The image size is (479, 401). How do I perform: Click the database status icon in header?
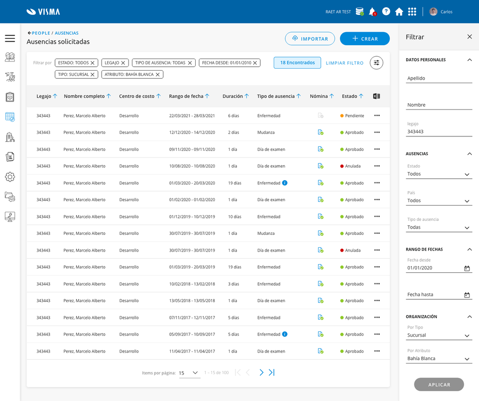tap(360, 12)
